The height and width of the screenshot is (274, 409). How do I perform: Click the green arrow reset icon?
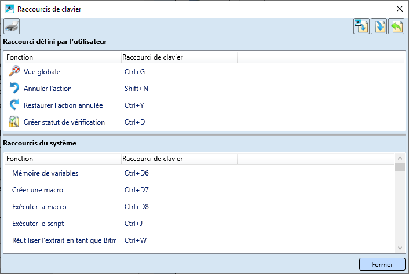[x=396, y=27]
